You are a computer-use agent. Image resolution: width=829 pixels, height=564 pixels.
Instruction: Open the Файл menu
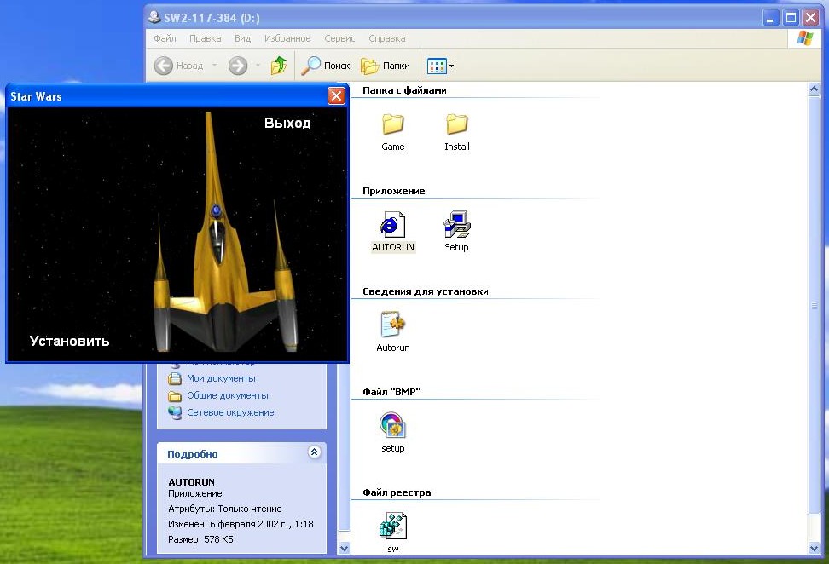click(x=165, y=38)
